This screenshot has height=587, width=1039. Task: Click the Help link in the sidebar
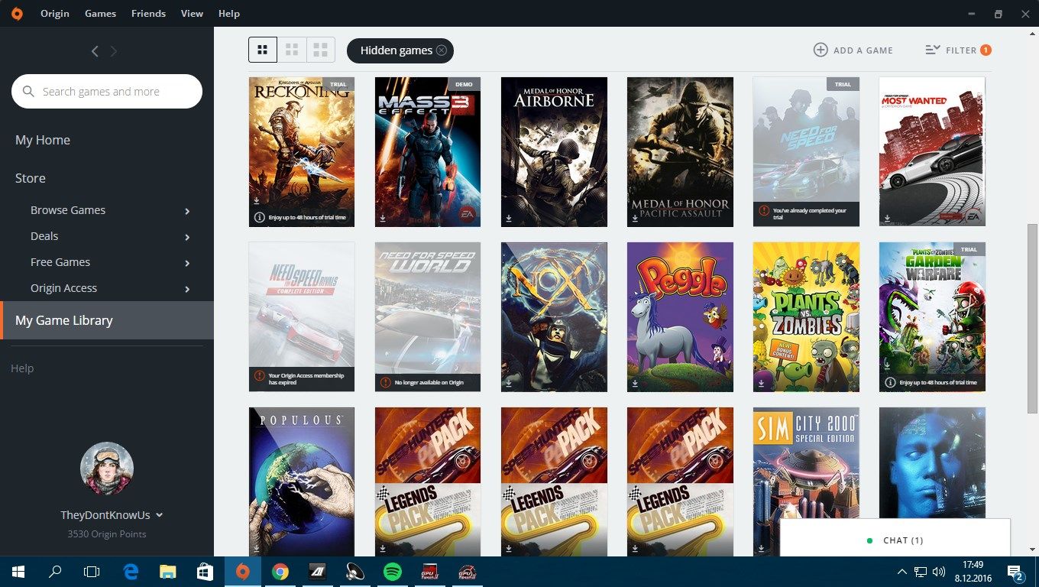[22, 368]
